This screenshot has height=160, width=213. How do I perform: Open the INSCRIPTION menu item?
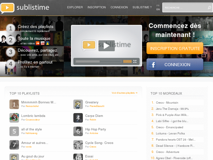(x=97, y=7)
